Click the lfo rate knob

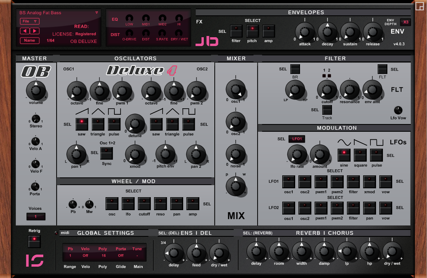pos(297,154)
